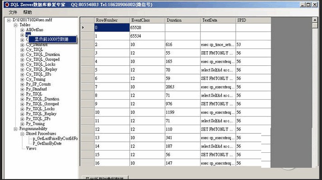This screenshot has width=322, height=180.
Task: Expand the Py_TSQL_Locks table node
Action: tap(22, 109)
